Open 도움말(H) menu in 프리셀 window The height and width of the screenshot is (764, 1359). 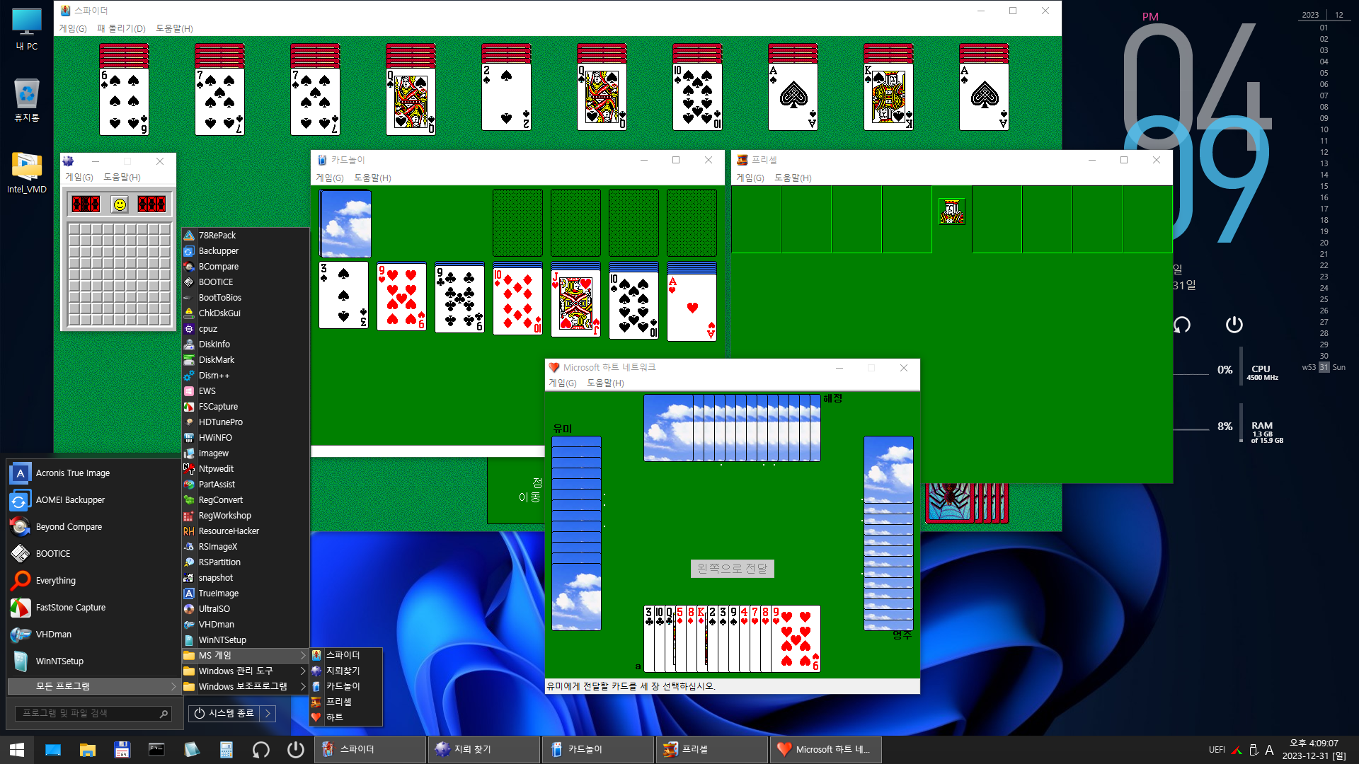point(793,178)
